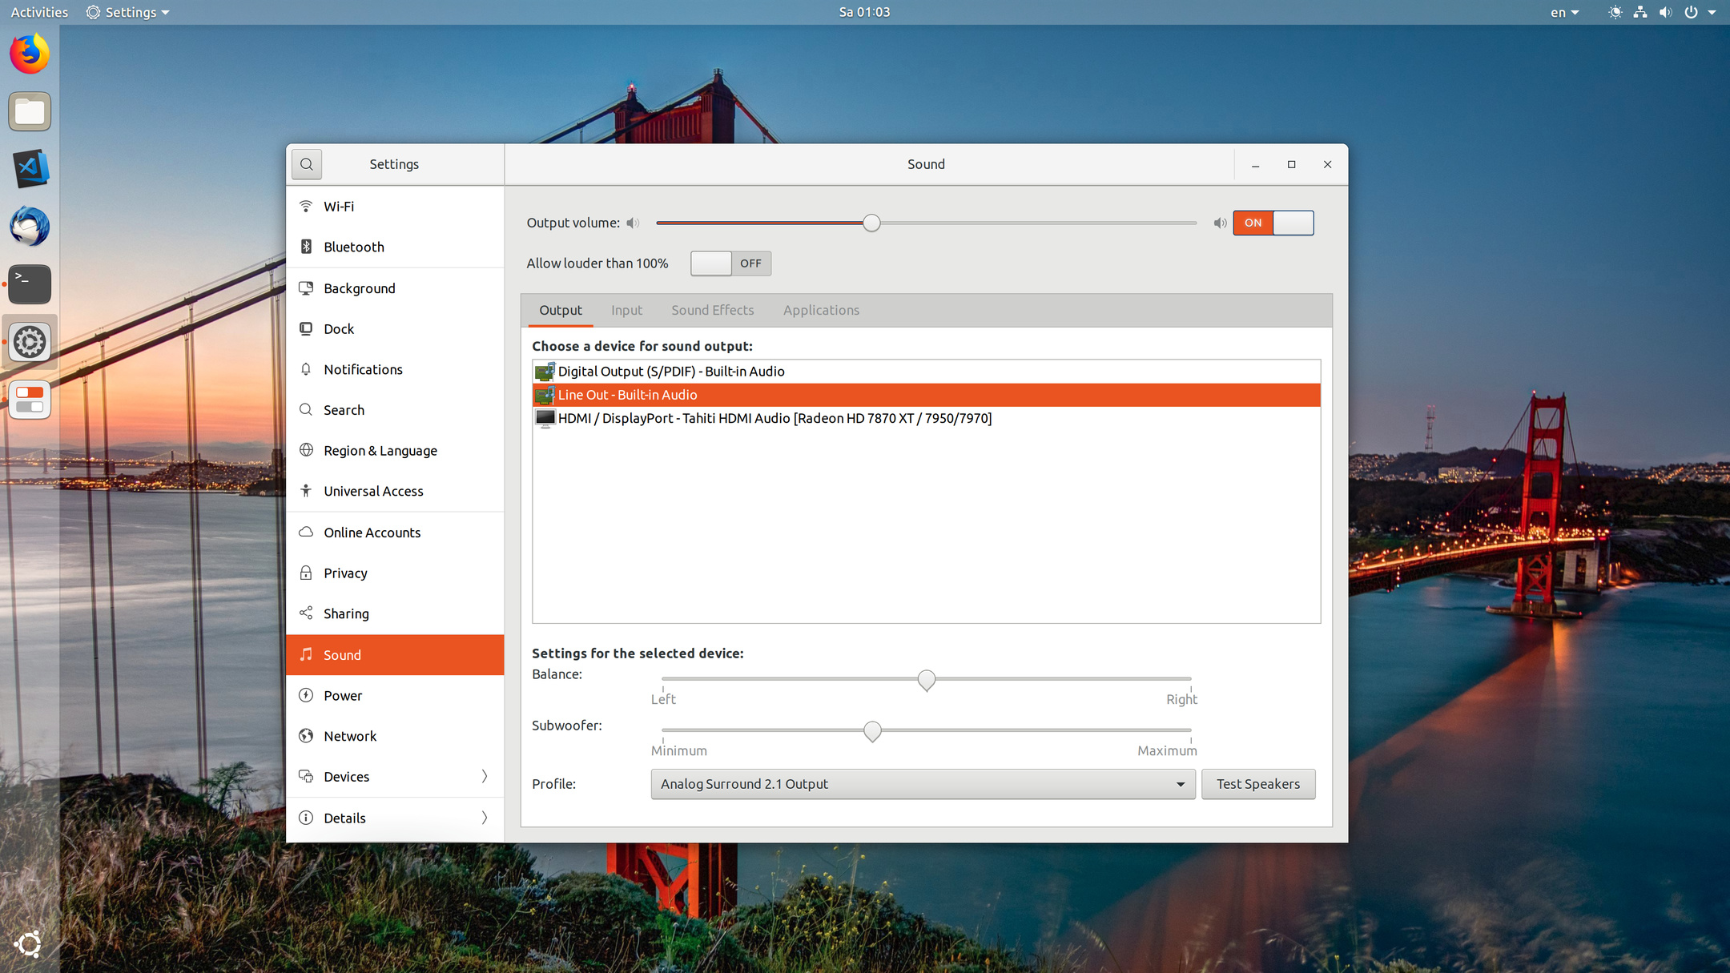Click the volume icon in top bar

point(1666,12)
